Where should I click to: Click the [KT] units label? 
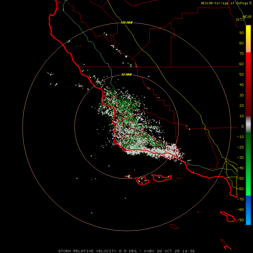pos(240,19)
